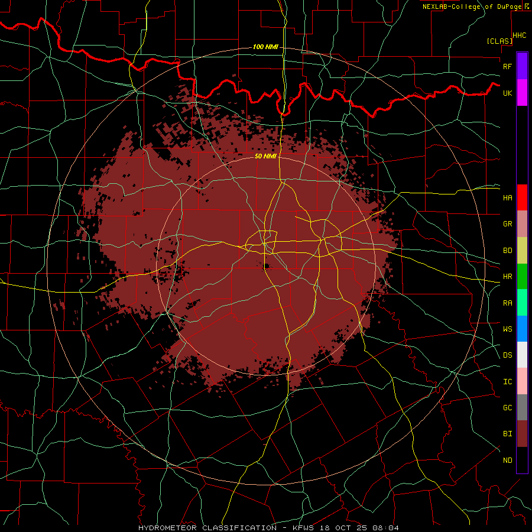Click the Hydrometeor Classification title caption

tap(268, 528)
